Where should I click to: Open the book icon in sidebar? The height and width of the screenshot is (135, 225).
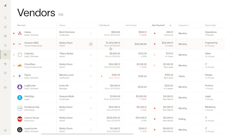pos(5,73)
